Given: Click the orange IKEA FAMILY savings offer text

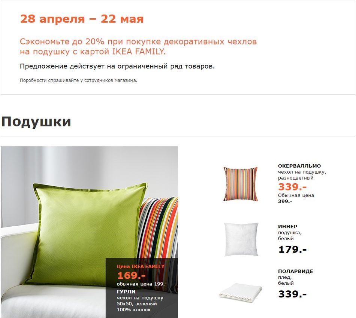Looking at the screenshot, I should pos(138,46).
